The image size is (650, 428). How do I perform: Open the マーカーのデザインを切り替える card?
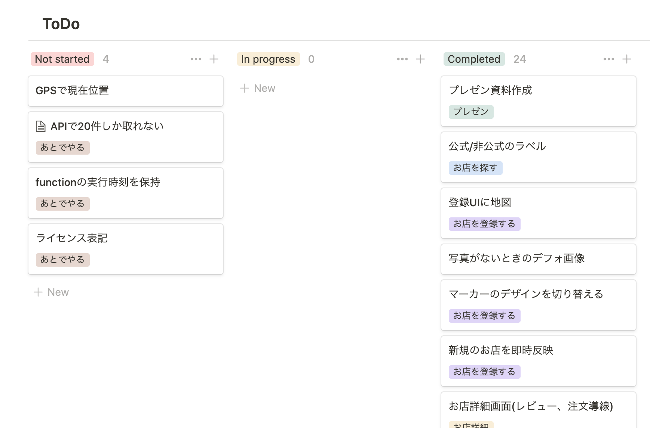coord(539,305)
